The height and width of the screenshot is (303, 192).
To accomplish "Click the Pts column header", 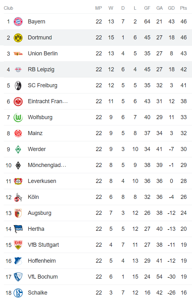I will [184, 8].
